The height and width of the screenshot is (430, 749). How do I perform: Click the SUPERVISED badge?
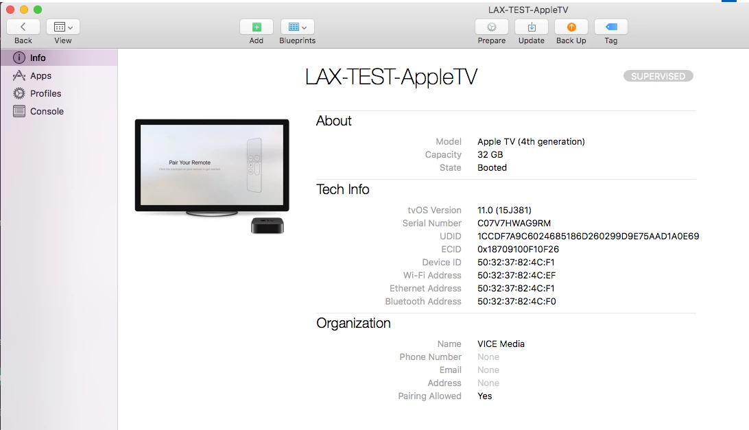pyautogui.click(x=658, y=76)
